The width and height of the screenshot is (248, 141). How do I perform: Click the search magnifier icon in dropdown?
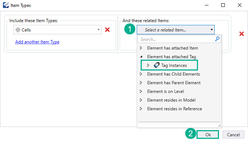(217, 39)
